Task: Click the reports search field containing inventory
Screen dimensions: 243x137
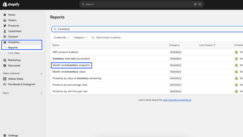Action: 147,29
